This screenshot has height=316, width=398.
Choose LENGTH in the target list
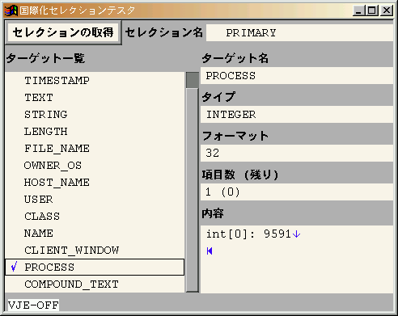tap(95, 132)
